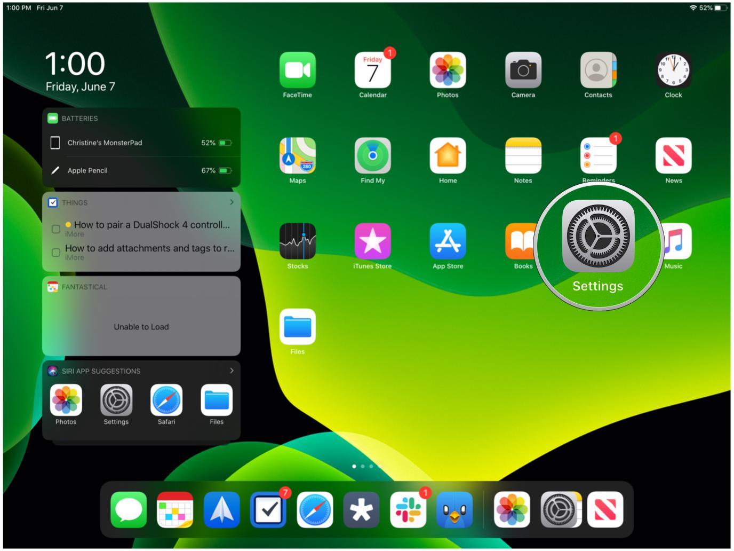This screenshot has width=734, height=551.
Task: Open the FaceTime app
Action: (297, 70)
